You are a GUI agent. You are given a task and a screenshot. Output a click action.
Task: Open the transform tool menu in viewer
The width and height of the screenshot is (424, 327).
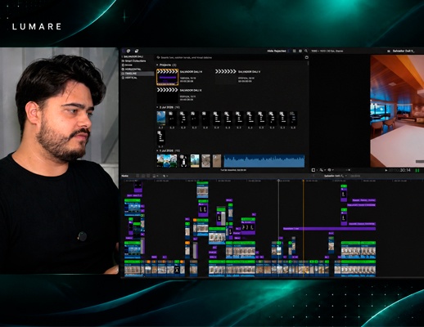click(x=314, y=170)
